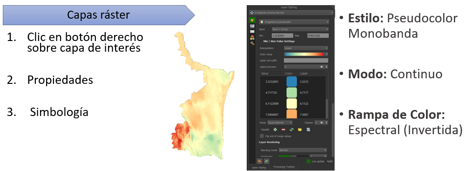The height and width of the screenshot is (171, 466).
Task: Open the Singleband pseudocolor renderer dropdown
Action: [294, 22]
